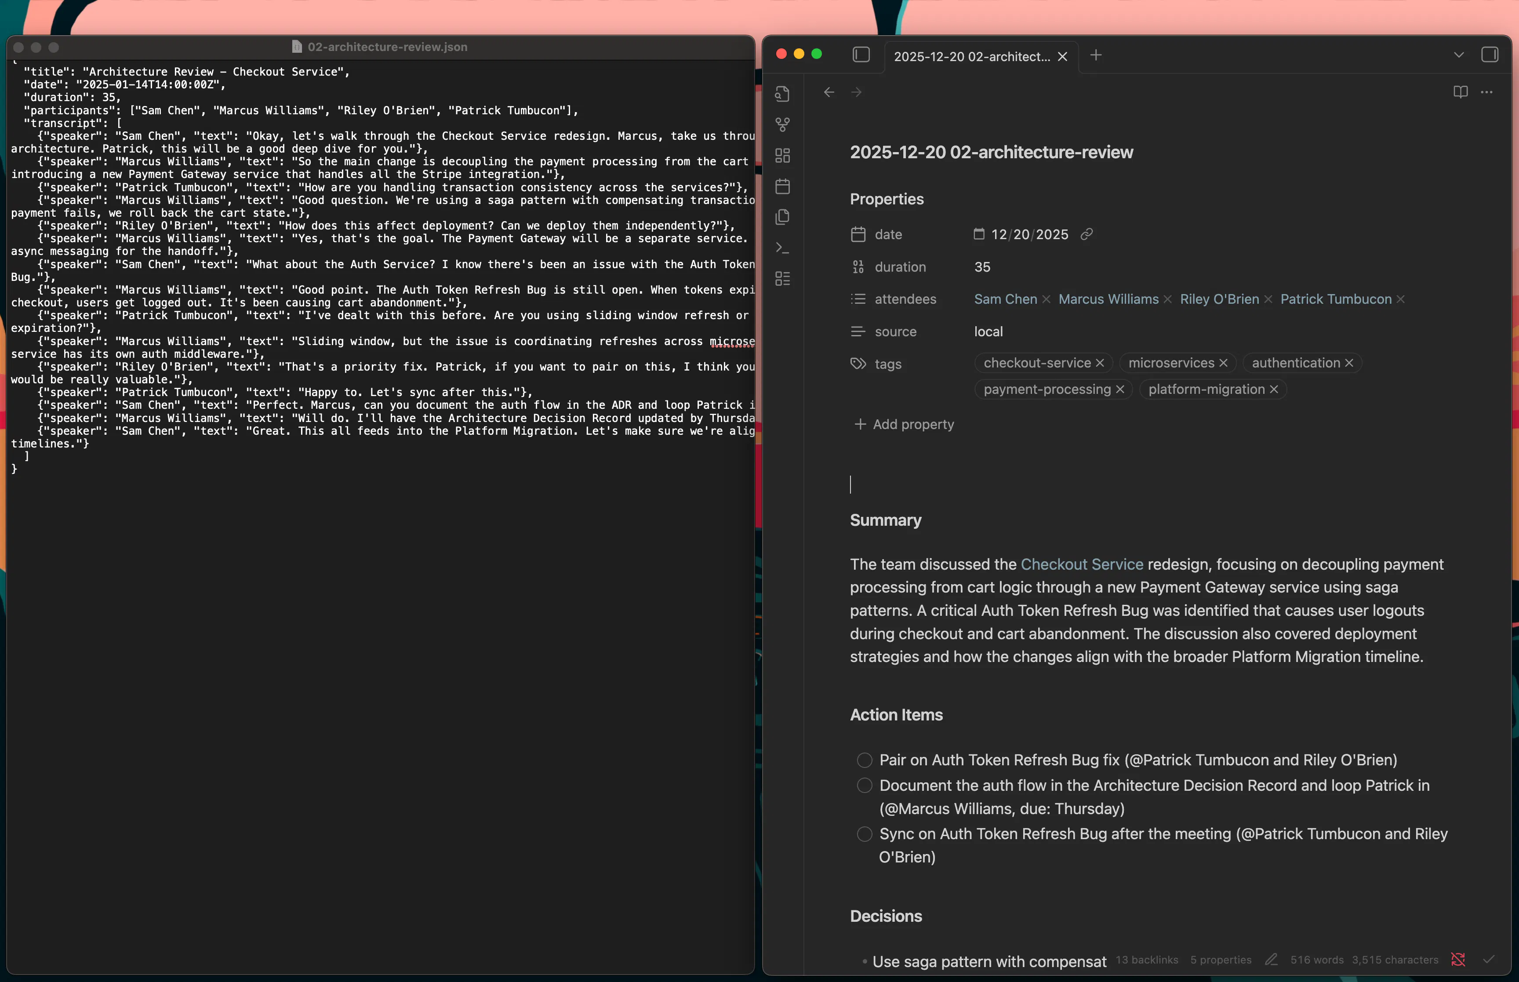
Task: Remove the microservices tag
Action: 1223,363
